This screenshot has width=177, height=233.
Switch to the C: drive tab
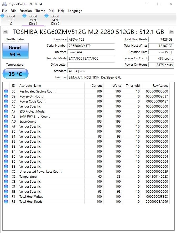coord(11,20)
